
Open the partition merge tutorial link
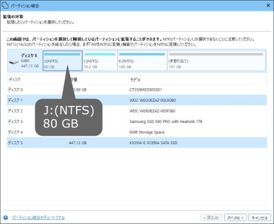point(38,217)
